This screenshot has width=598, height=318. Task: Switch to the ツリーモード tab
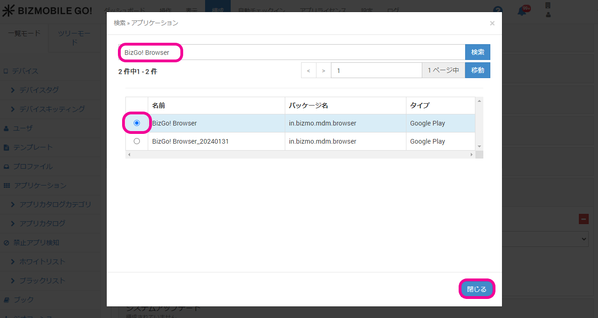[74, 38]
